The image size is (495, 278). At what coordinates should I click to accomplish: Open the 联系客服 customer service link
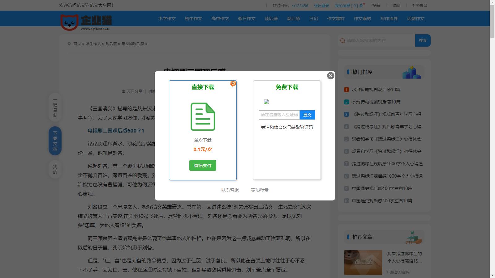230,189
